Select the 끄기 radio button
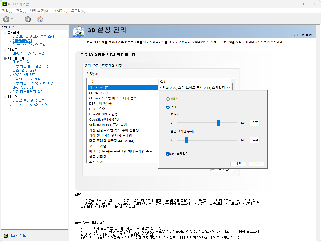The height and width of the screenshot is (242, 321). [x=168, y=99]
